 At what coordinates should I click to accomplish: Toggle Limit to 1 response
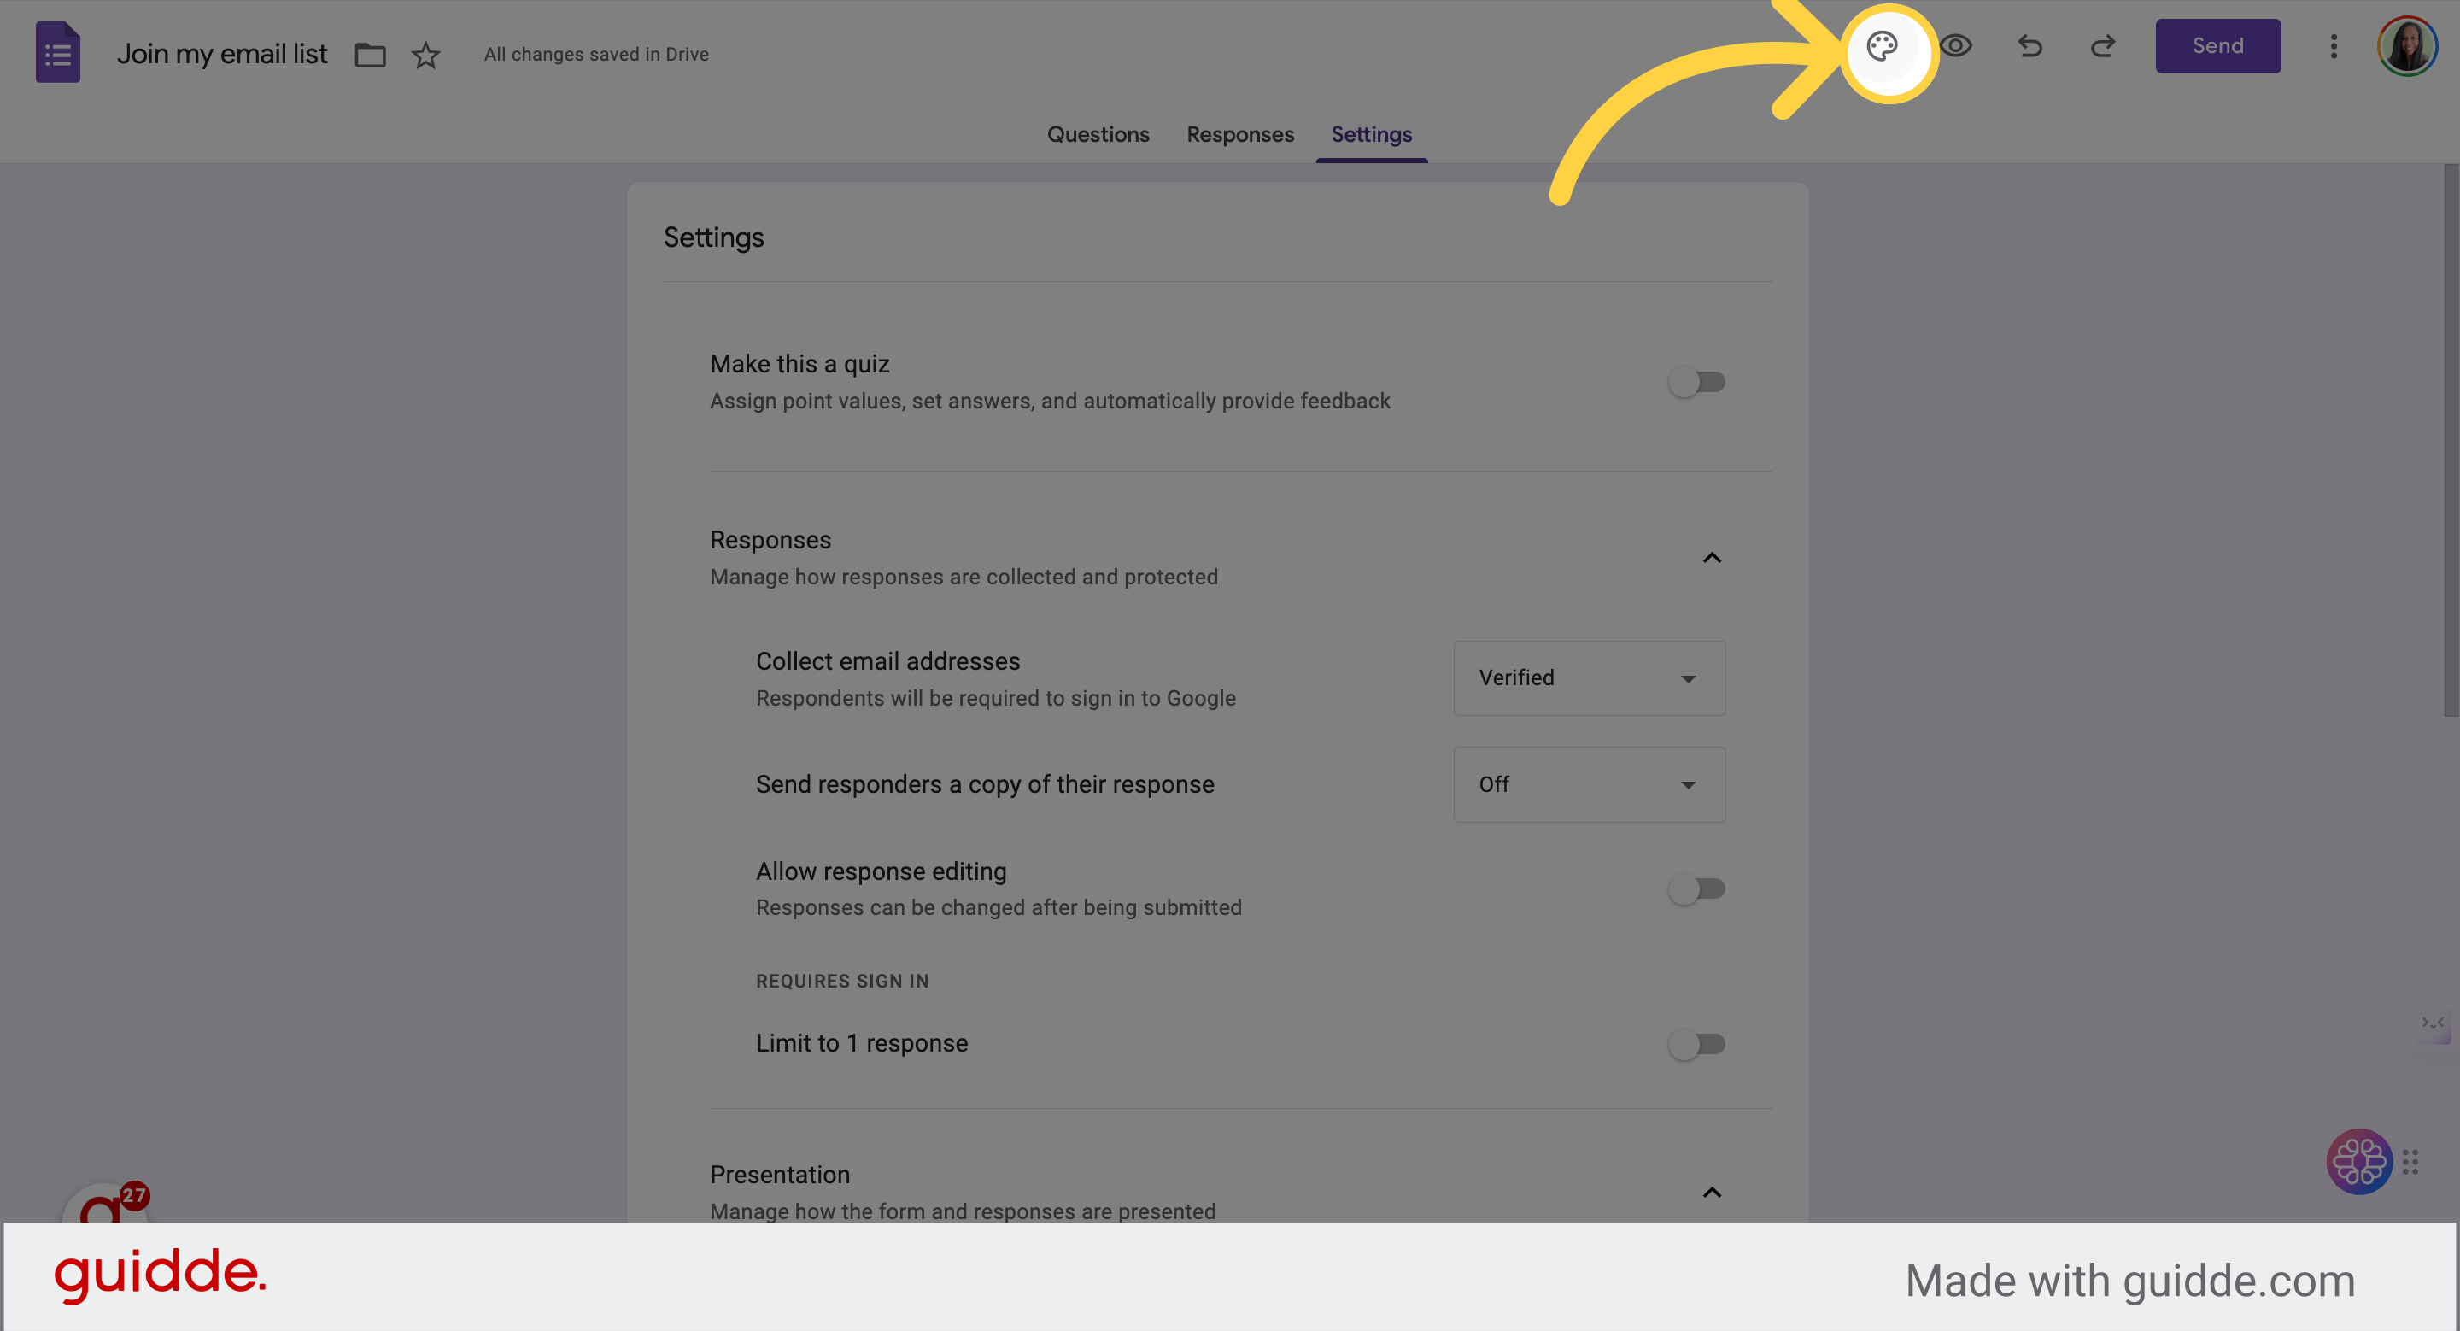point(1696,1044)
